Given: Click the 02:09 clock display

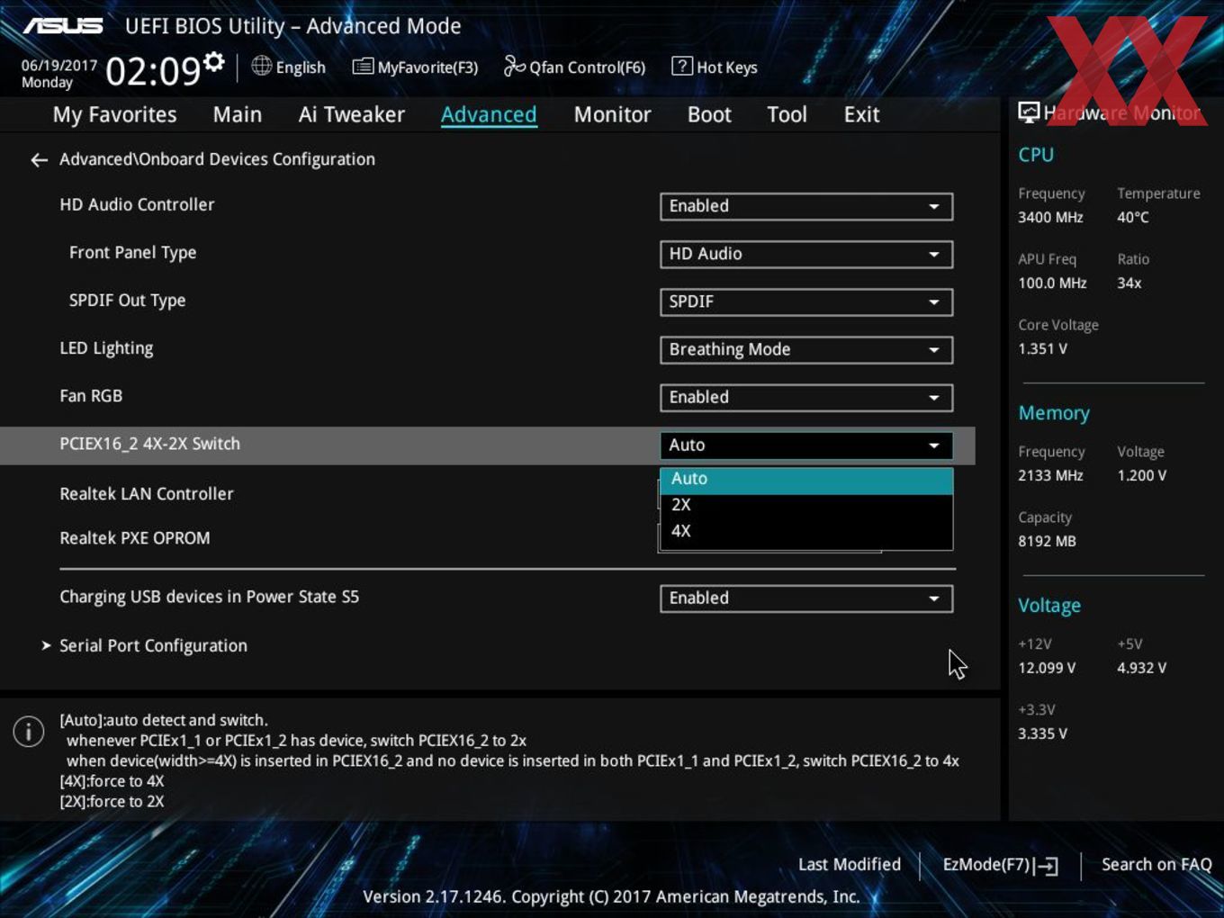Looking at the screenshot, I should [x=153, y=70].
